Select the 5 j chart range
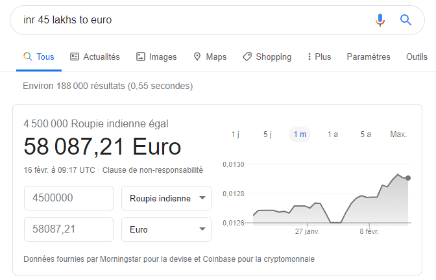The image size is (436, 280). pyautogui.click(x=267, y=134)
